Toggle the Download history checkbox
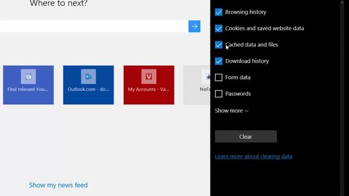349x196 pixels. 219,61
